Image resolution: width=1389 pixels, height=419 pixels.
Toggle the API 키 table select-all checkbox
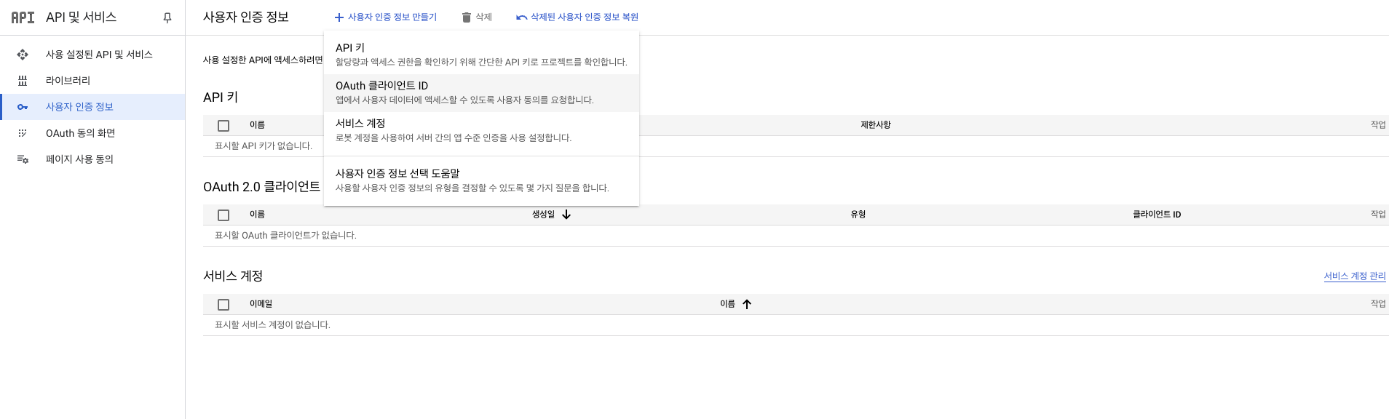tap(223, 126)
